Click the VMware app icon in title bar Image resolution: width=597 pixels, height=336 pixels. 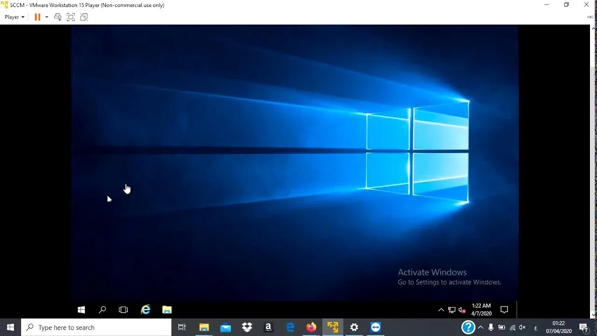click(x=5, y=5)
